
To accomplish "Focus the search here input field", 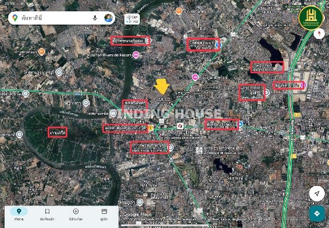I will click(56, 18).
